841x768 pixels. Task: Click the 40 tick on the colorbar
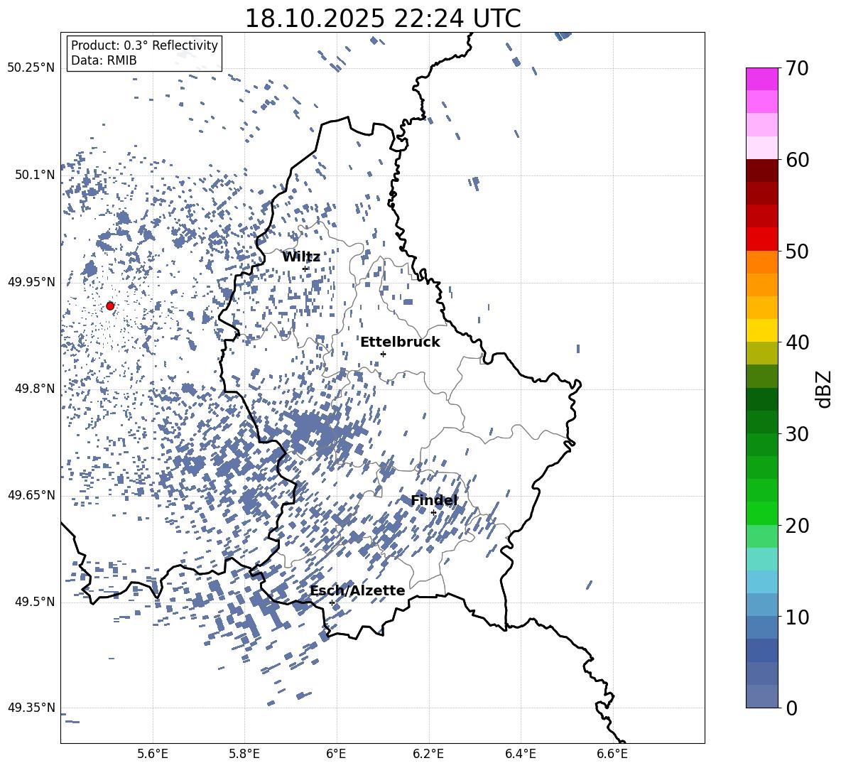tap(796, 342)
